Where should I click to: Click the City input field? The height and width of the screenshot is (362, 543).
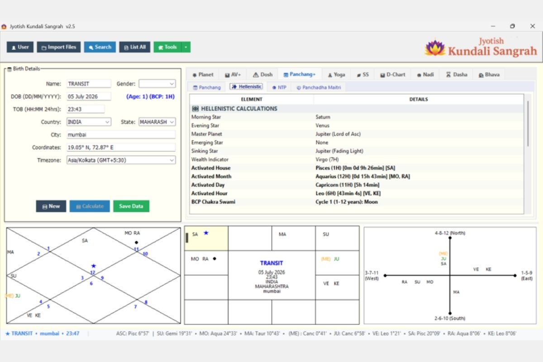pos(121,135)
